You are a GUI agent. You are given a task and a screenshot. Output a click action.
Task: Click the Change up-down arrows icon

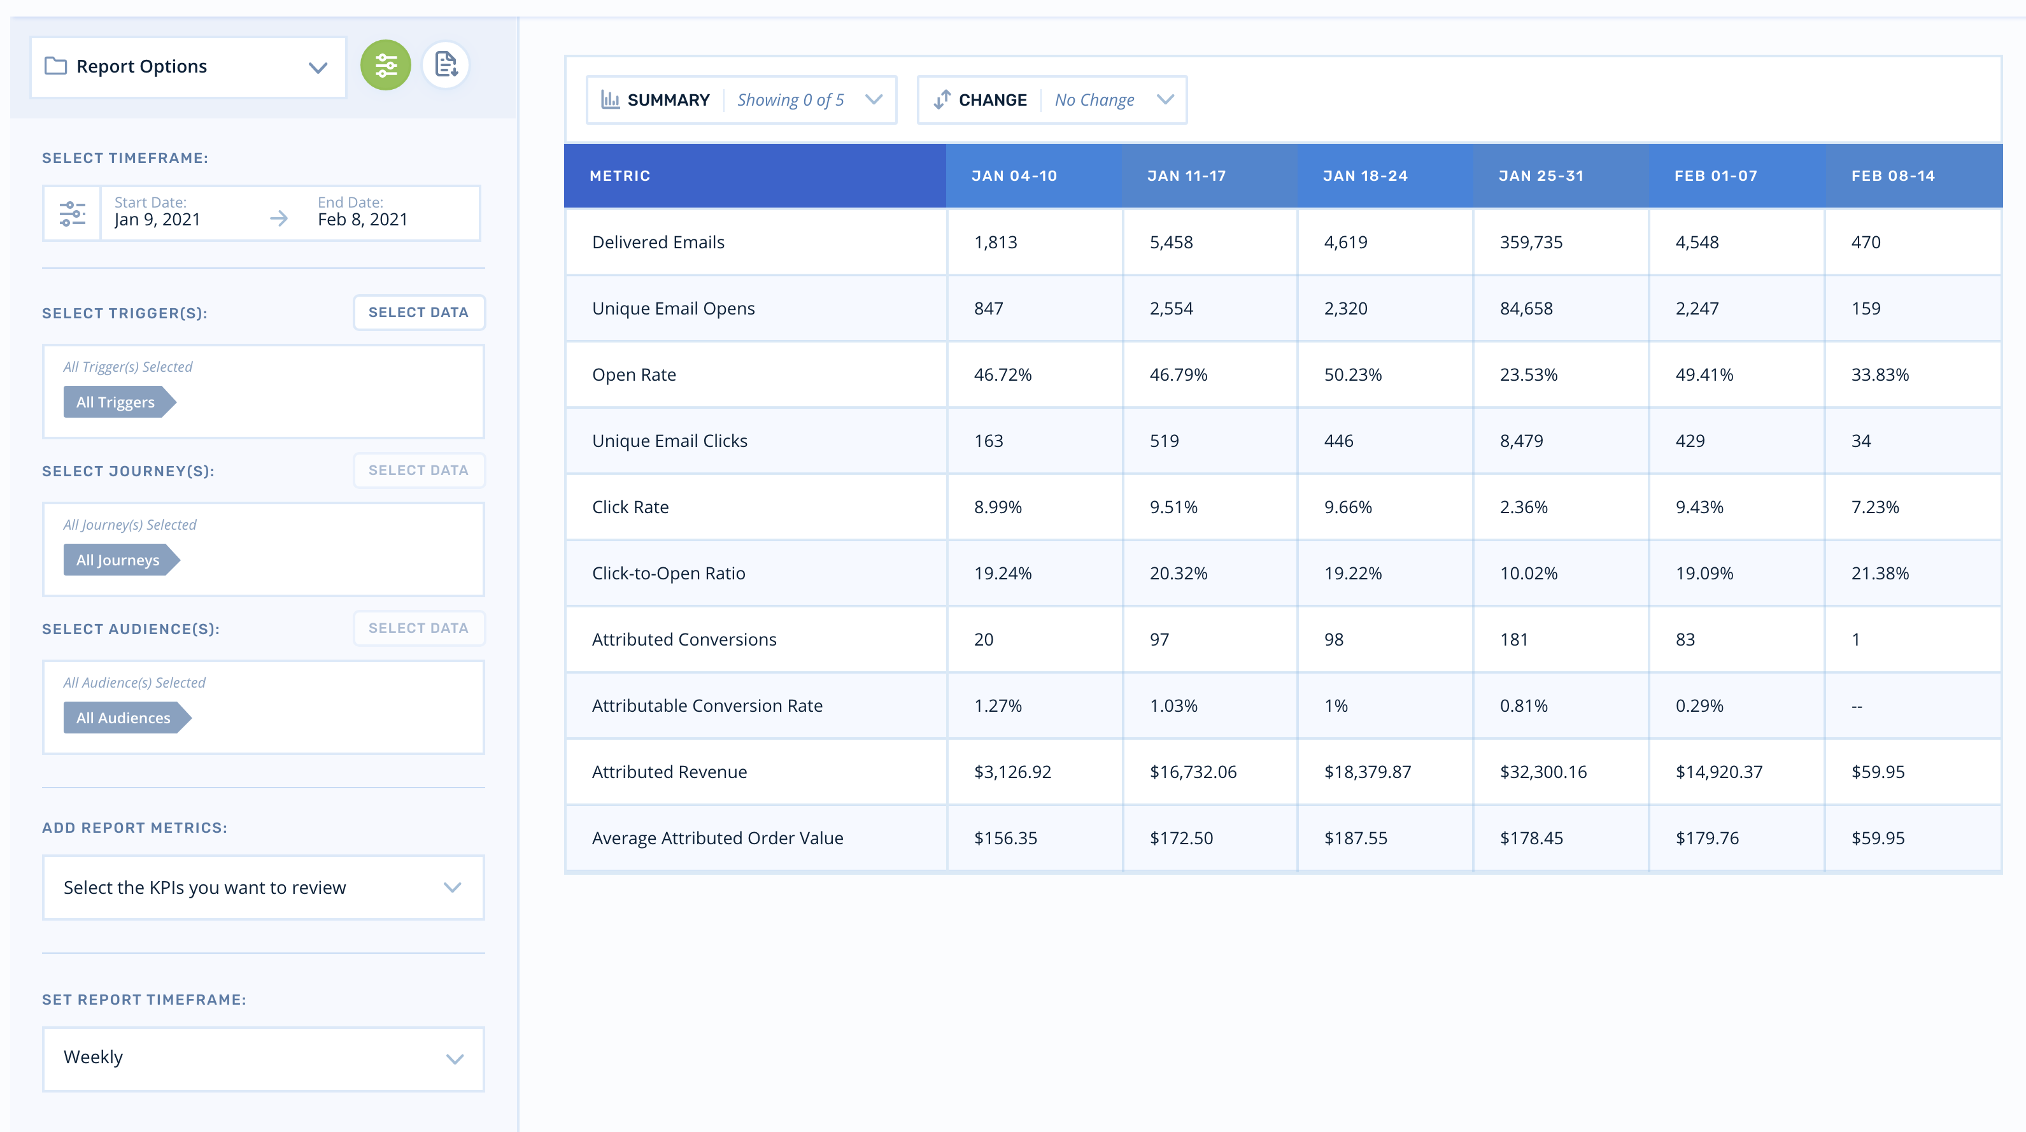point(942,100)
